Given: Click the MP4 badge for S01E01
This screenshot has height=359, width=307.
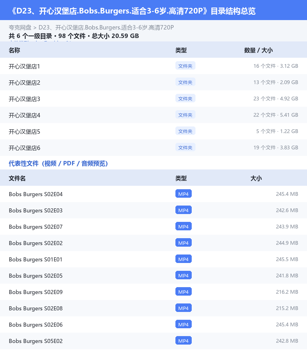Looking at the screenshot, I should pyautogui.click(x=183, y=259).
